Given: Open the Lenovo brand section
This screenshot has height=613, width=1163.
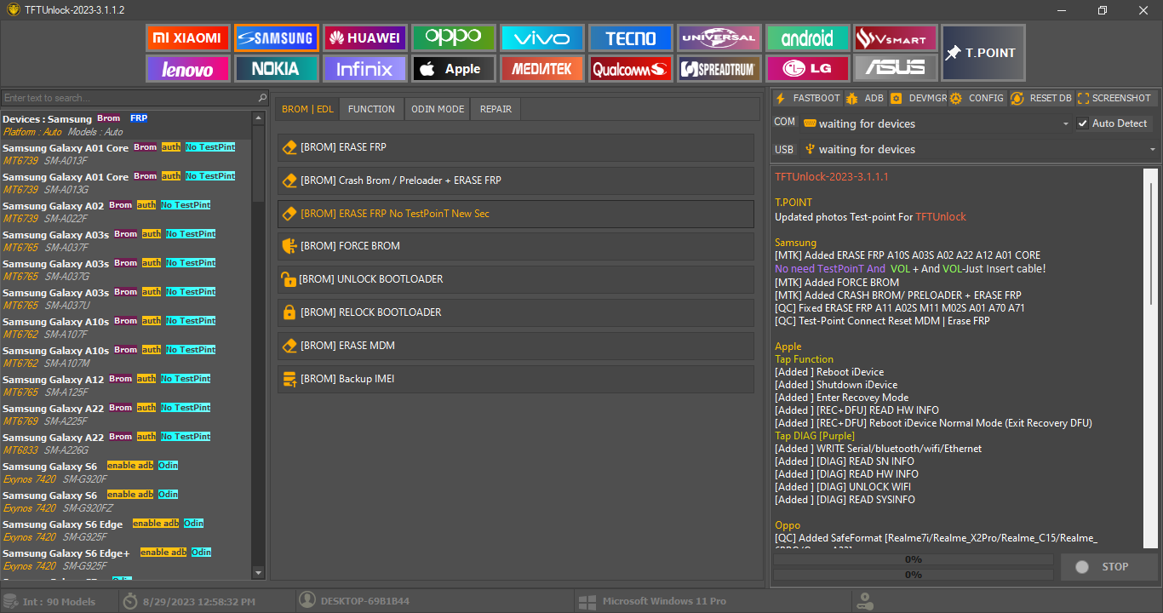Looking at the screenshot, I should click(x=187, y=69).
